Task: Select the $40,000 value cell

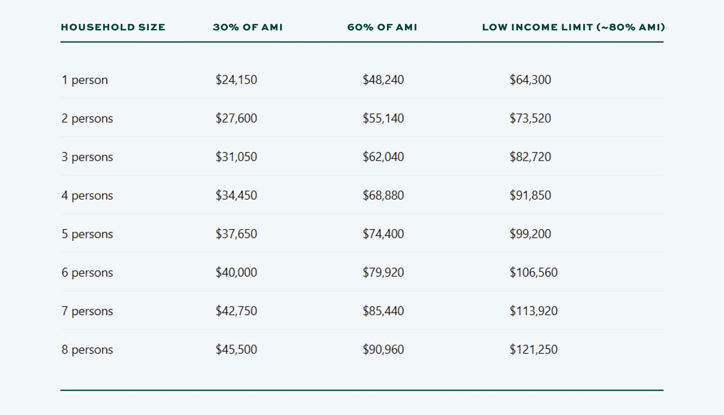Action: 236,272
